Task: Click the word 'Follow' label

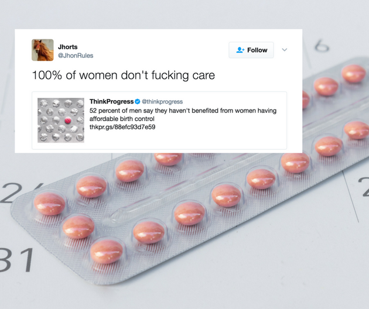Action: (x=257, y=50)
